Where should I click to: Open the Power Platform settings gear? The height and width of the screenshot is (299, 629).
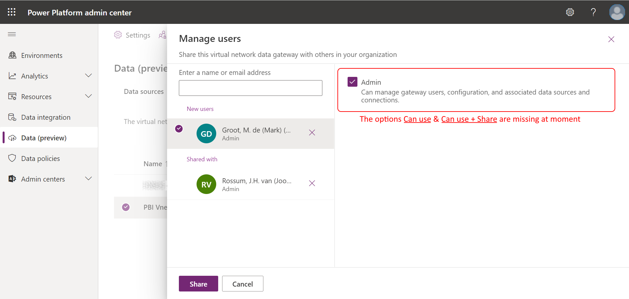point(570,12)
